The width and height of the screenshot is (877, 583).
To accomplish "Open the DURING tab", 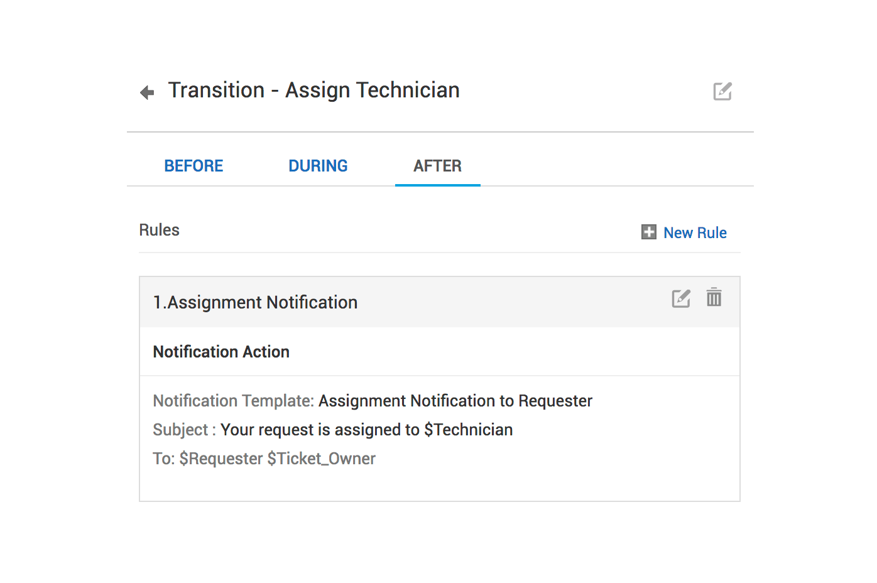I will coord(318,166).
